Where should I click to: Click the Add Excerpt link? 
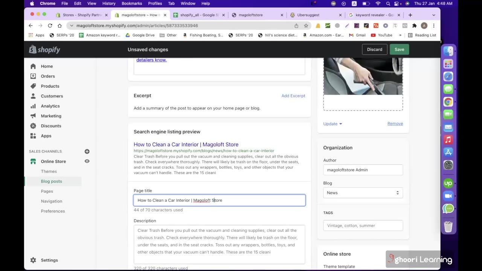tap(293, 96)
